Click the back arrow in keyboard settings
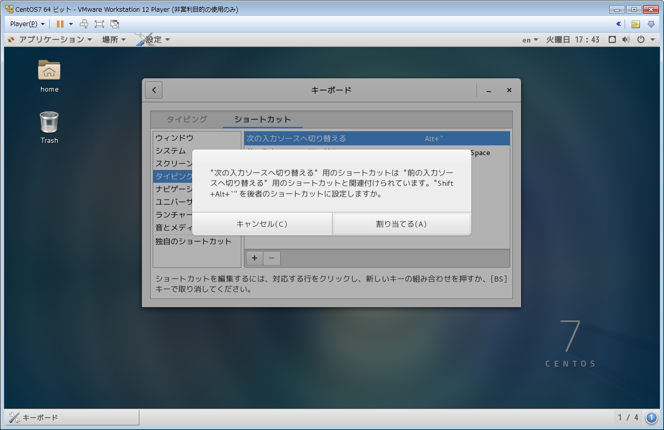 coord(154,90)
